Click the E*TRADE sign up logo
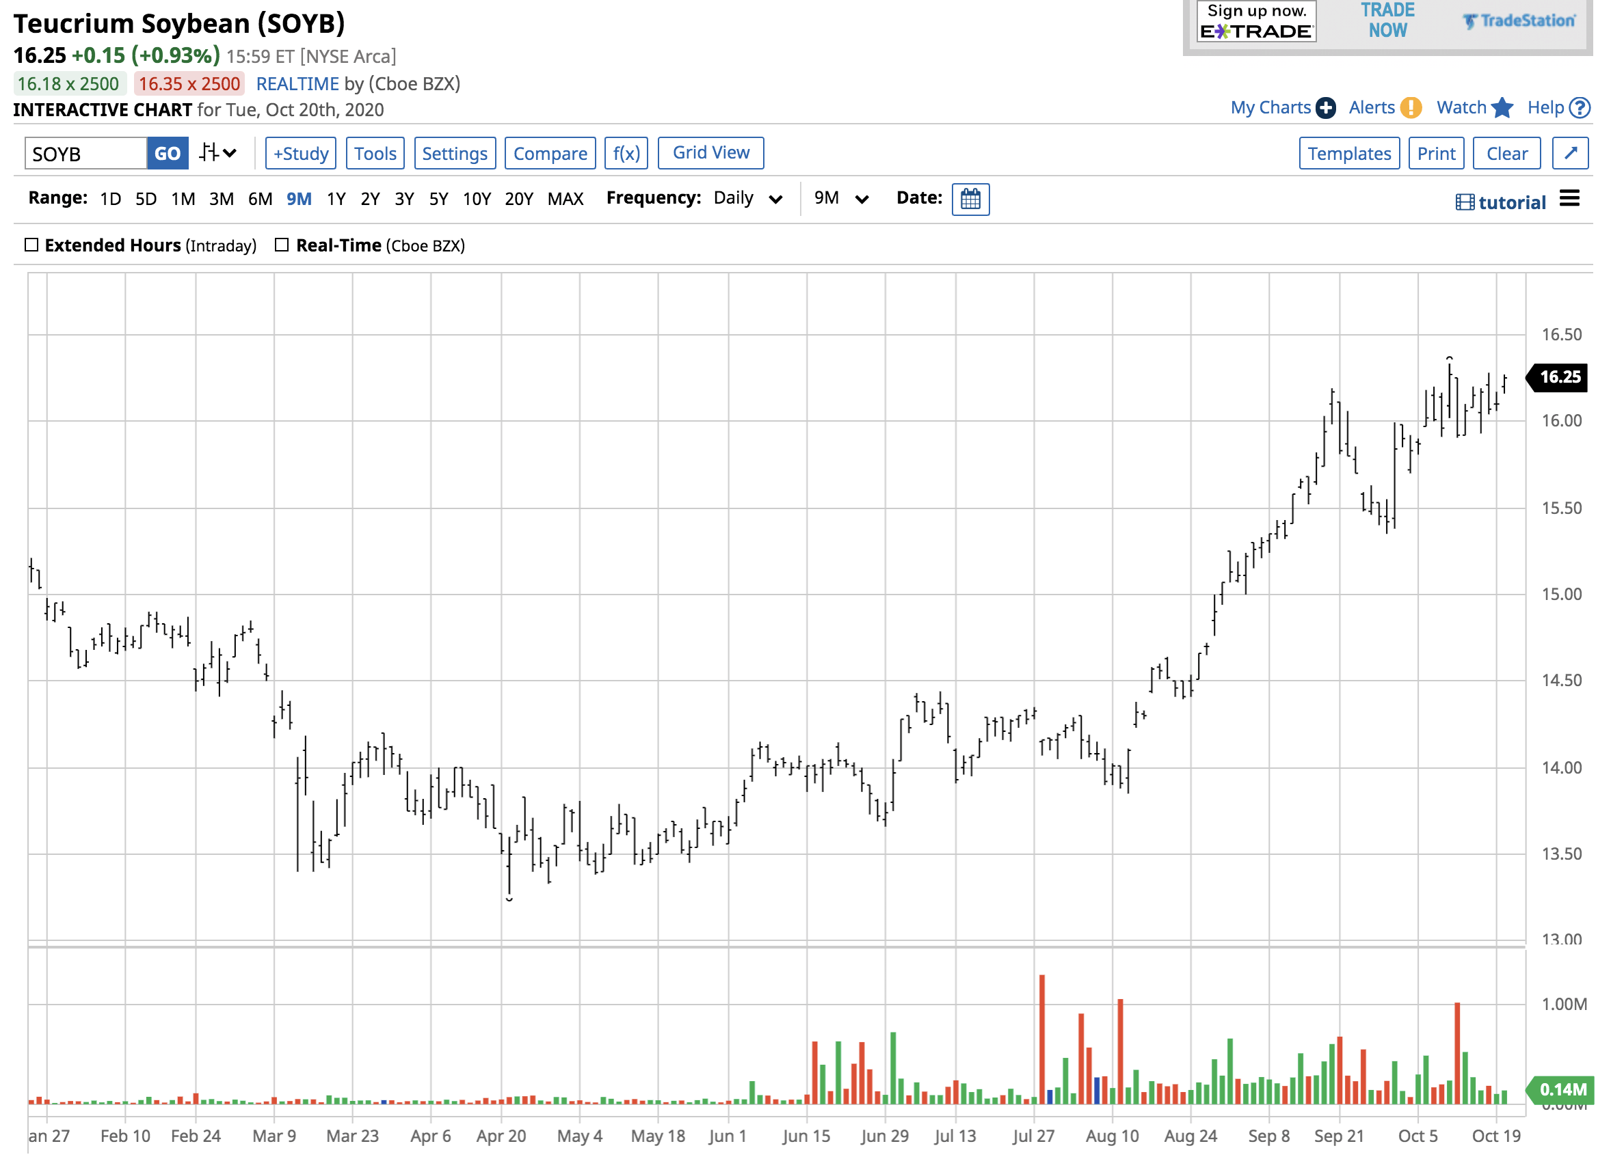 coord(1257,21)
